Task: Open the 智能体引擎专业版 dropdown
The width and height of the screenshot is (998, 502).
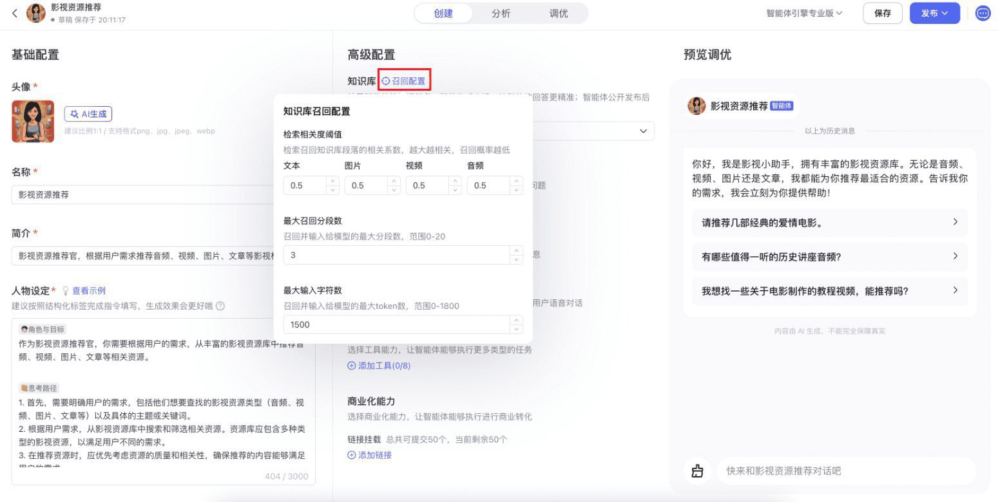Action: tap(804, 14)
